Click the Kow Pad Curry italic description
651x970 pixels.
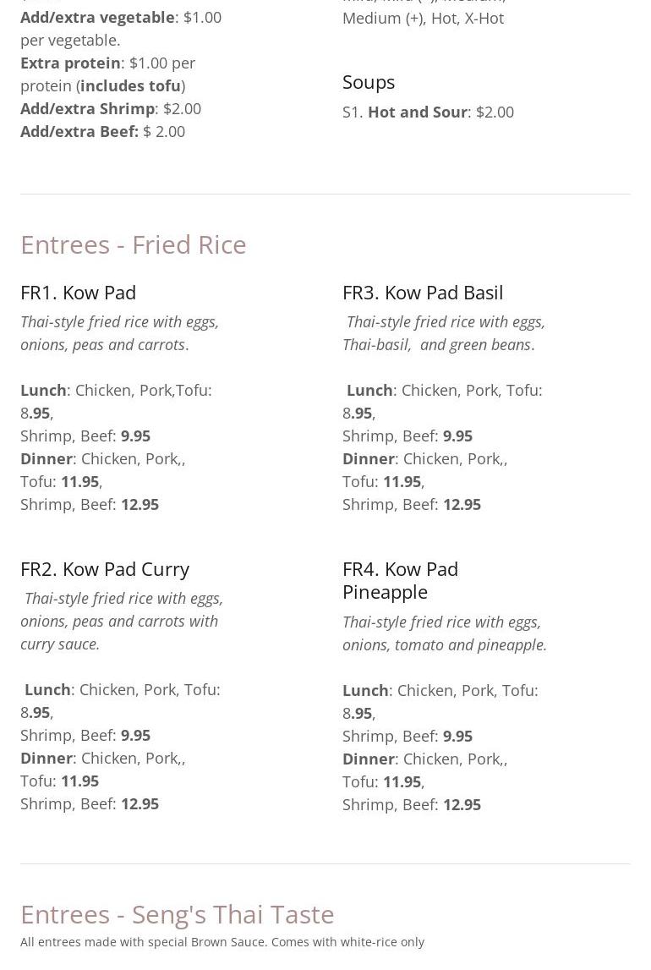(x=122, y=621)
